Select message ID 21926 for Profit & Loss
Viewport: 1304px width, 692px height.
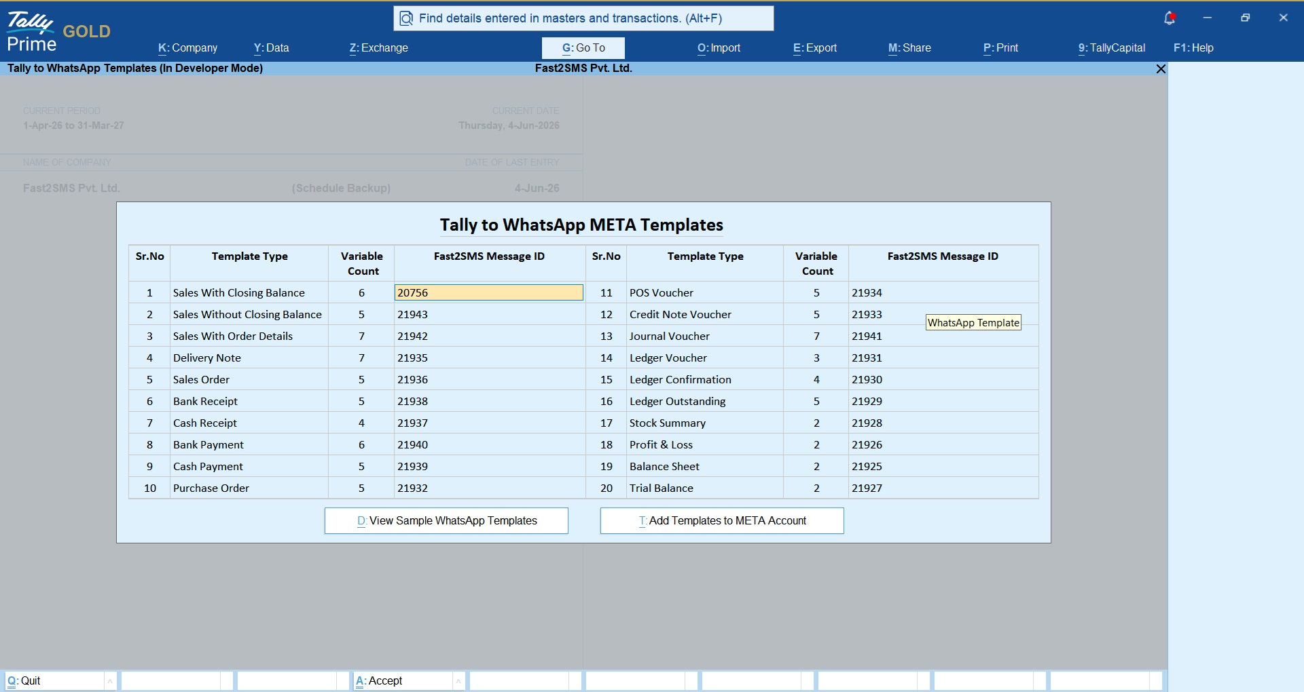click(x=943, y=444)
